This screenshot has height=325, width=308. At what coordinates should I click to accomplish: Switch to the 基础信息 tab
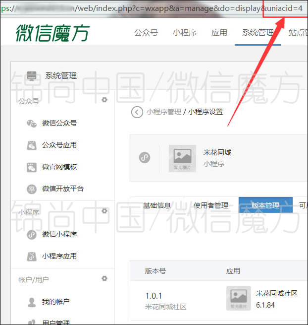pos(157,205)
